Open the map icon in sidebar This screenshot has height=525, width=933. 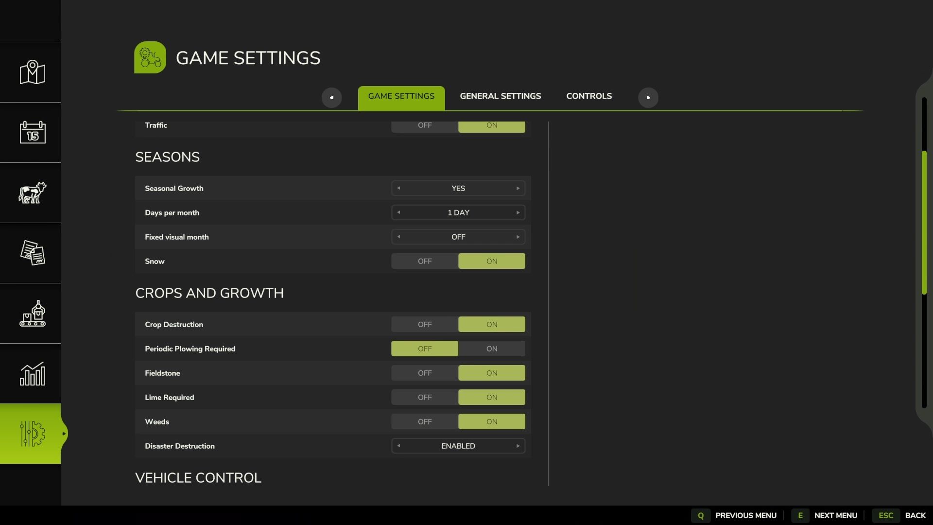[32, 72]
